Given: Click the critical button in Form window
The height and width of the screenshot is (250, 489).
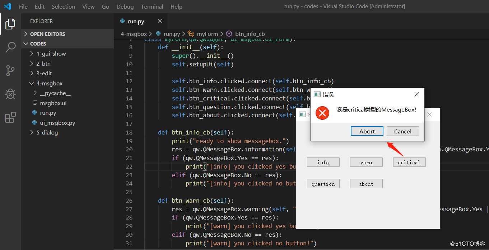Looking at the screenshot, I should [409, 162].
